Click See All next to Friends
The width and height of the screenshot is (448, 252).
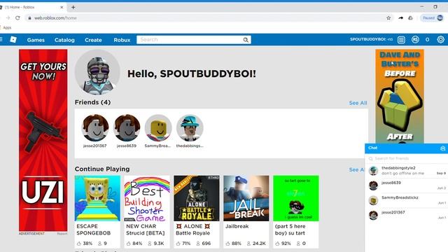click(358, 103)
